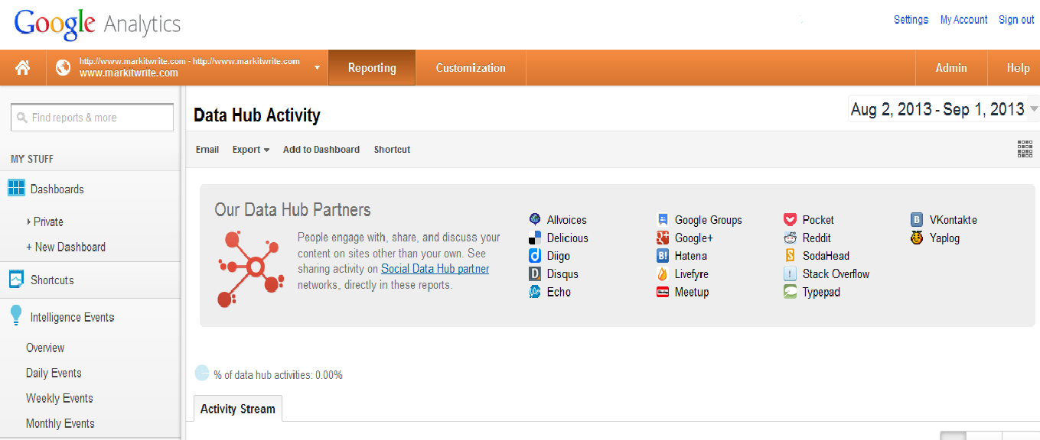1040x440 pixels.
Task: Click the Typepad icon
Action: 791,292
